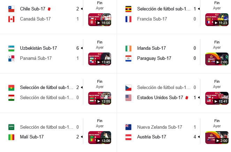The image size is (231, 152).
Task: Play the 15:00 Chile vs Canadá highlights video
Action: point(100,19)
